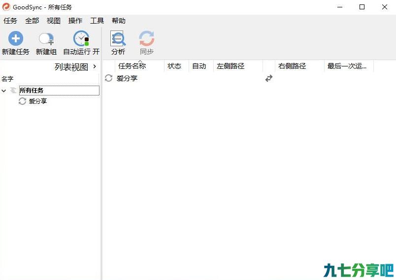Toggle the 自动运行 clock icon
The width and height of the screenshot is (396, 280).
[x=81, y=38]
